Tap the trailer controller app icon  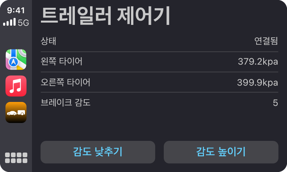16,112
